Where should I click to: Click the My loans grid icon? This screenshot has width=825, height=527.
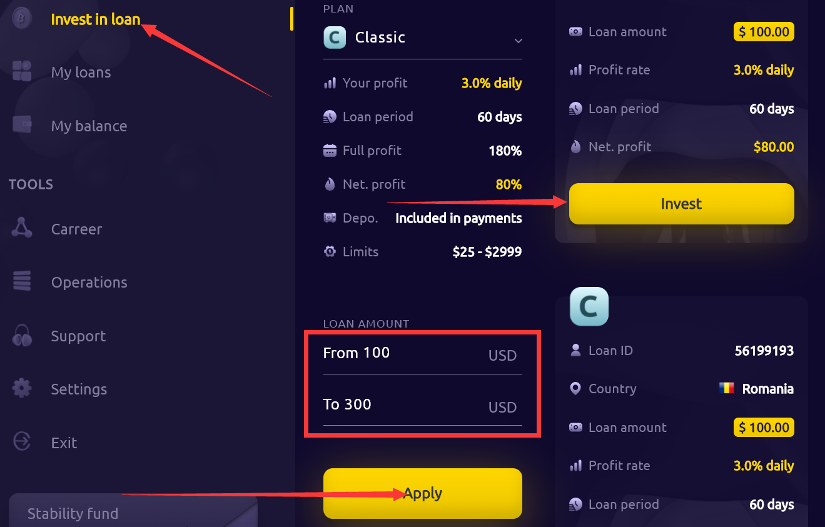tap(22, 71)
